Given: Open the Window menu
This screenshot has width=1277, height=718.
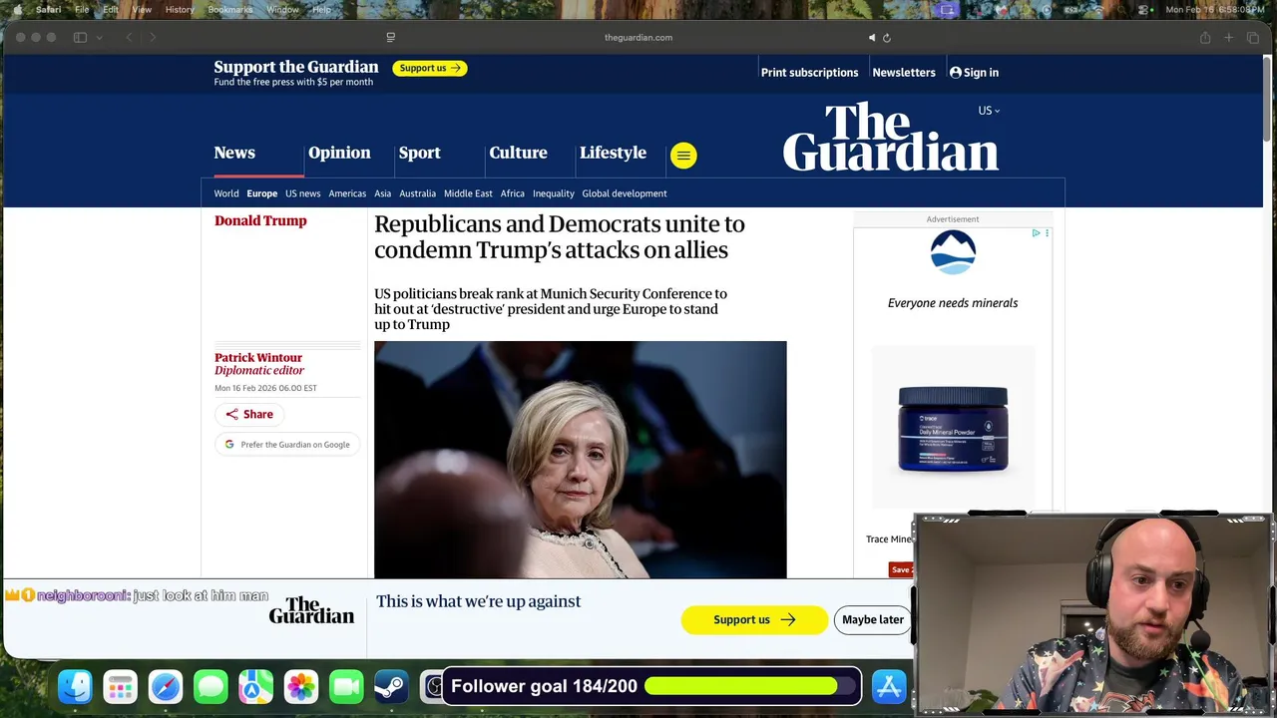Looking at the screenshot, I should pyautogui.click(x=283, y=9).
